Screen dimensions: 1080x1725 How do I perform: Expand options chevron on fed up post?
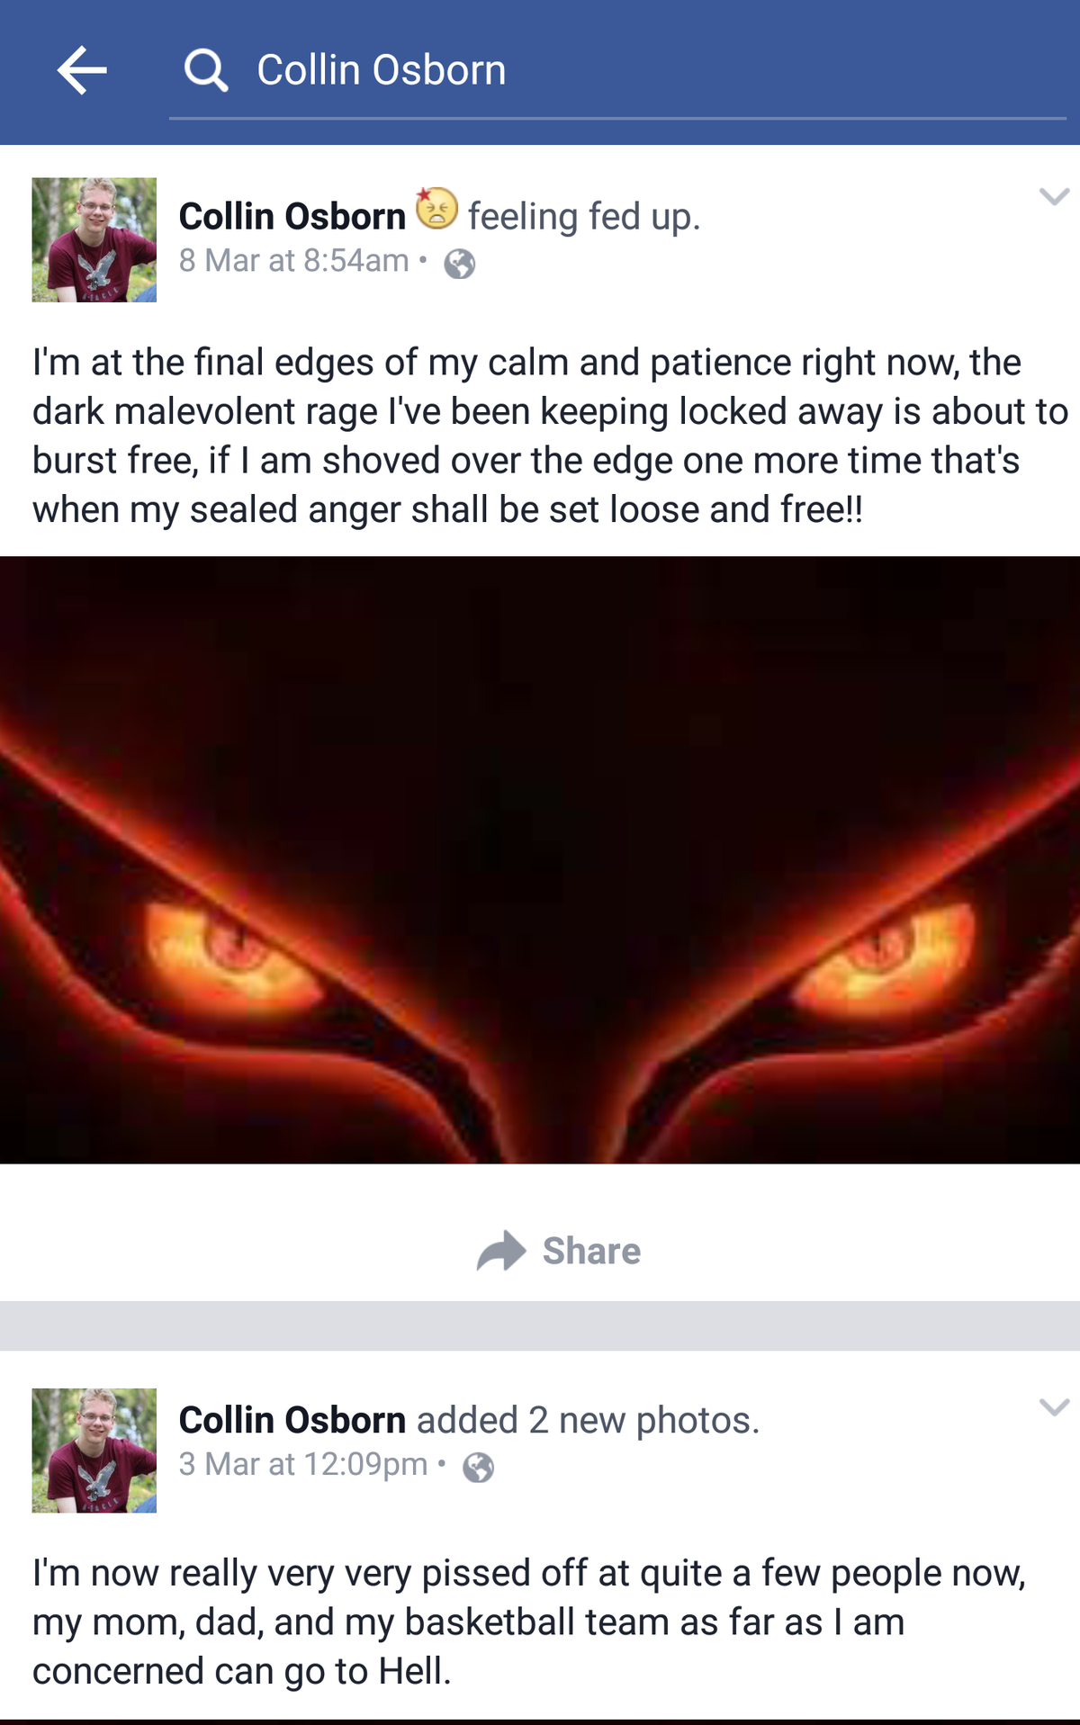(x=1054, y=196)
